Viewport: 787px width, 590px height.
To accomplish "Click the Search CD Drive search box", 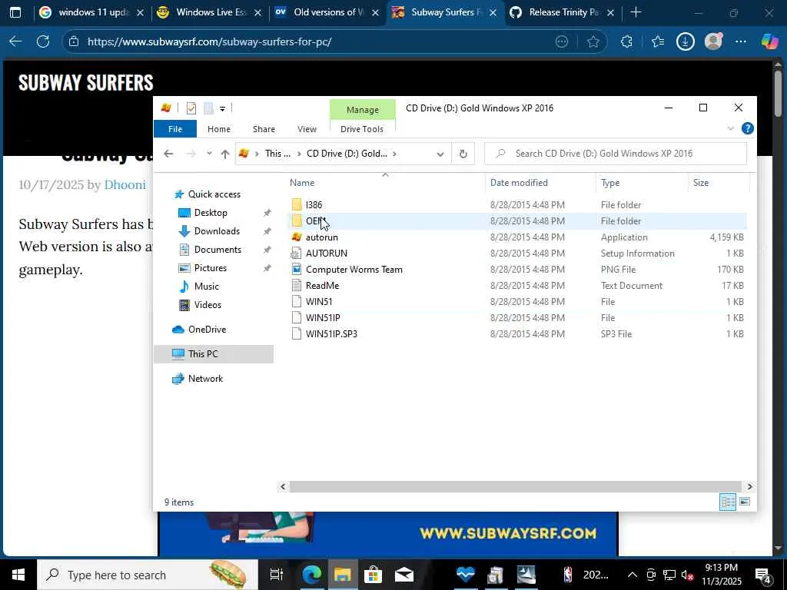I will click(x=616, y=154).
